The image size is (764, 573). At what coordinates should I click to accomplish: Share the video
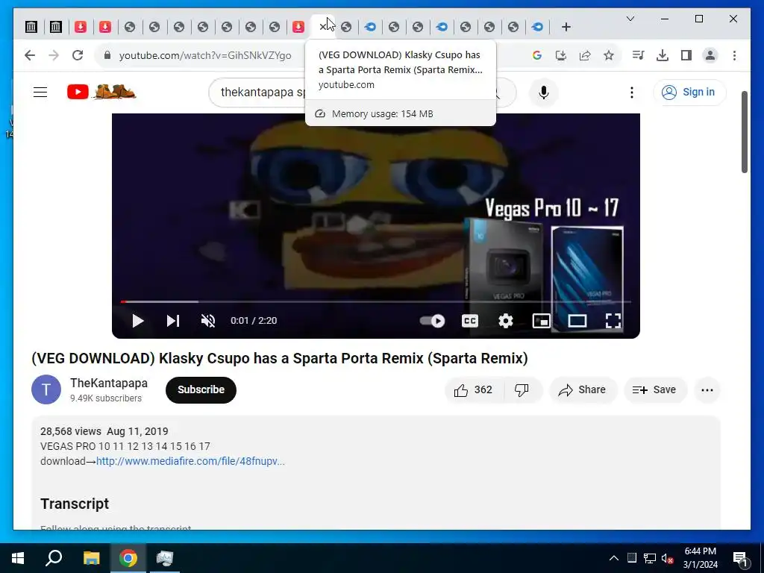[x=583, y=389]
